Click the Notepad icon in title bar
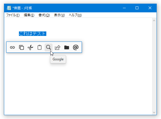 pyautogui.click(x=9, y=8)
